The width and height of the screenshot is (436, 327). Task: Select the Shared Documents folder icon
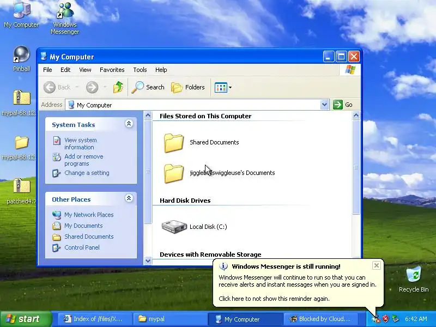[x=174, y=143]
